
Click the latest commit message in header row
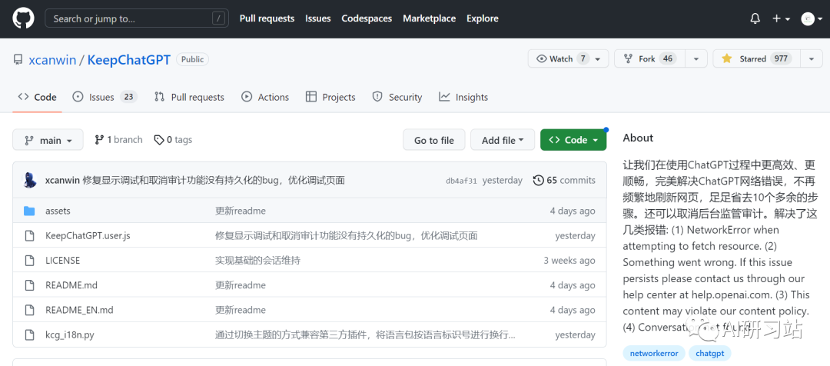click(x=214, y=180)
